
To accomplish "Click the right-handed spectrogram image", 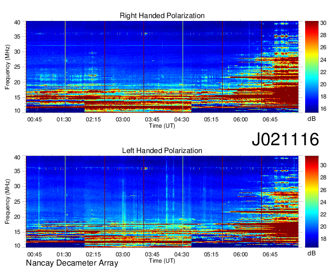I will click(x=162, y=67).
